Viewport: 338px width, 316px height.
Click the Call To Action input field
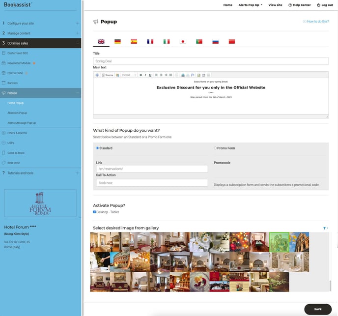(152, 183)
